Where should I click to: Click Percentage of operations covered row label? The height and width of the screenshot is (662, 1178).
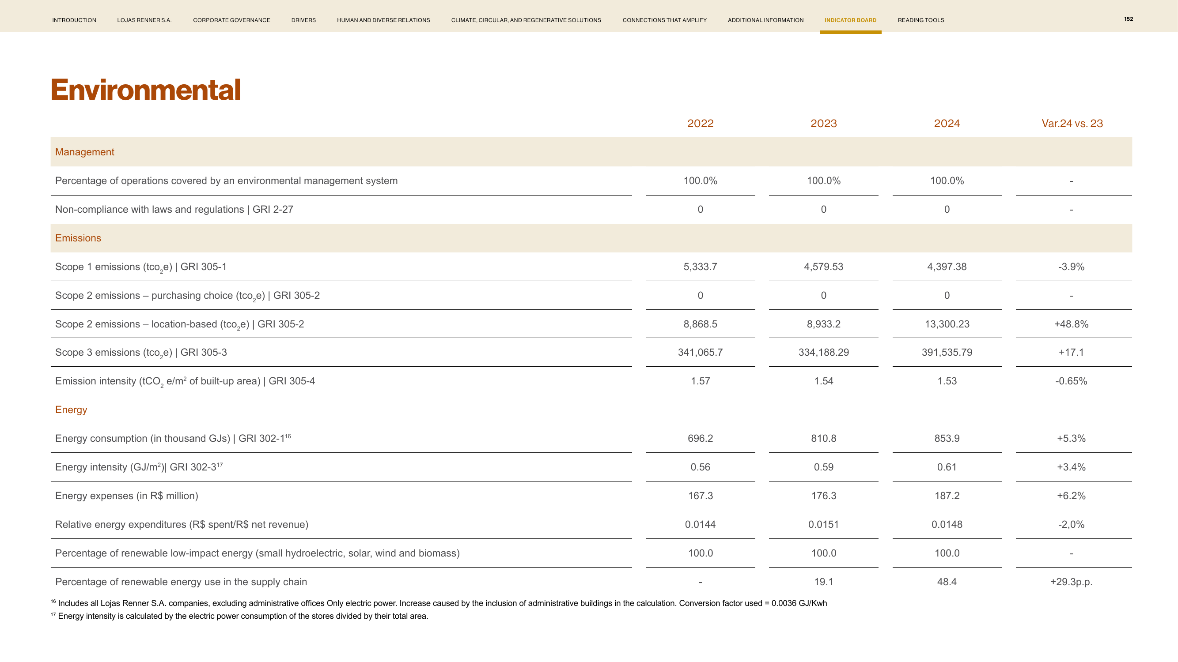click(226, 181)
